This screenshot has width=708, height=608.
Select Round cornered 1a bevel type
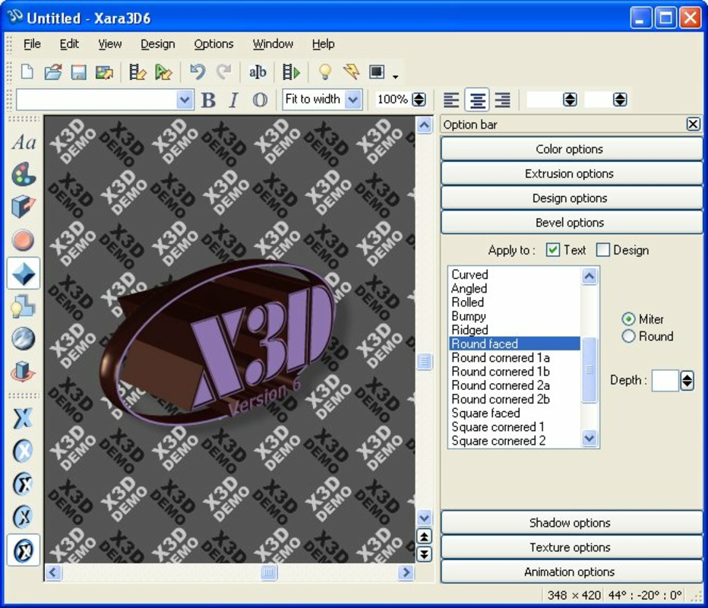click(501, 358)
